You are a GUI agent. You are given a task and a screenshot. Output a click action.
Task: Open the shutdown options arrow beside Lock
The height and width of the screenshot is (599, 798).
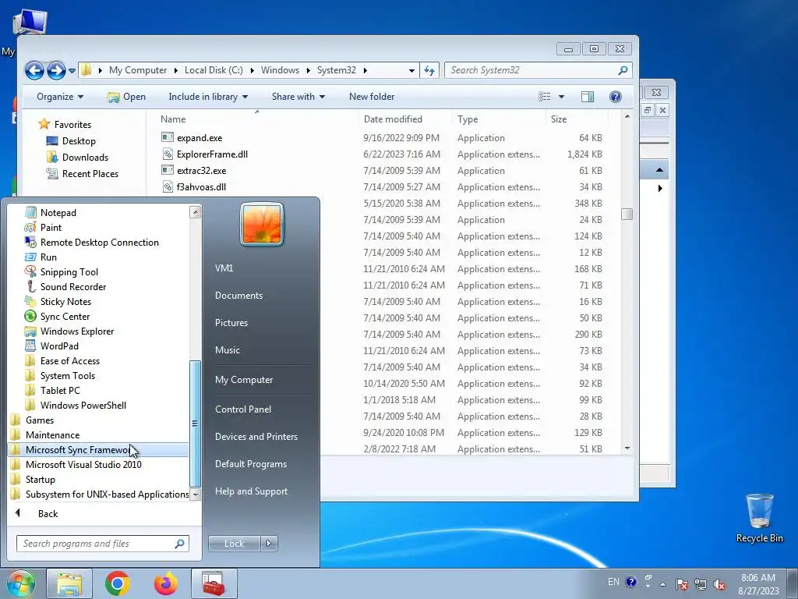[269, 544]
